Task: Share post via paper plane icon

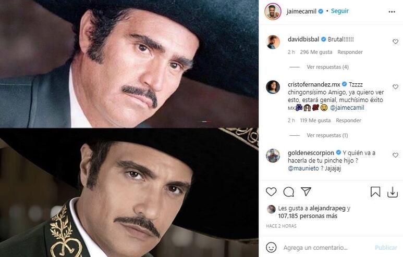Action: (x=306, y=191)
